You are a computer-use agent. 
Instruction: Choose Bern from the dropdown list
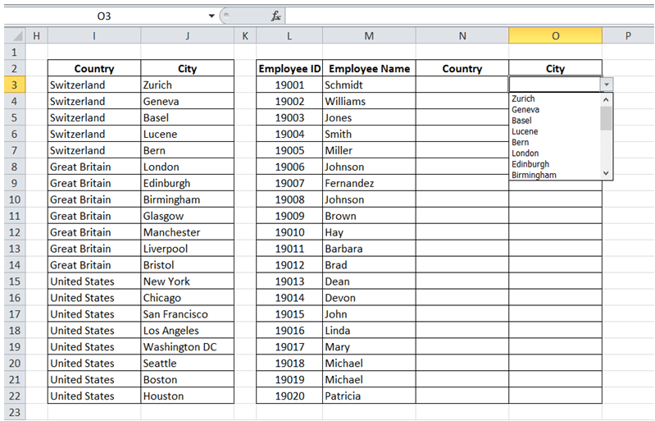(x=520, y=142)
